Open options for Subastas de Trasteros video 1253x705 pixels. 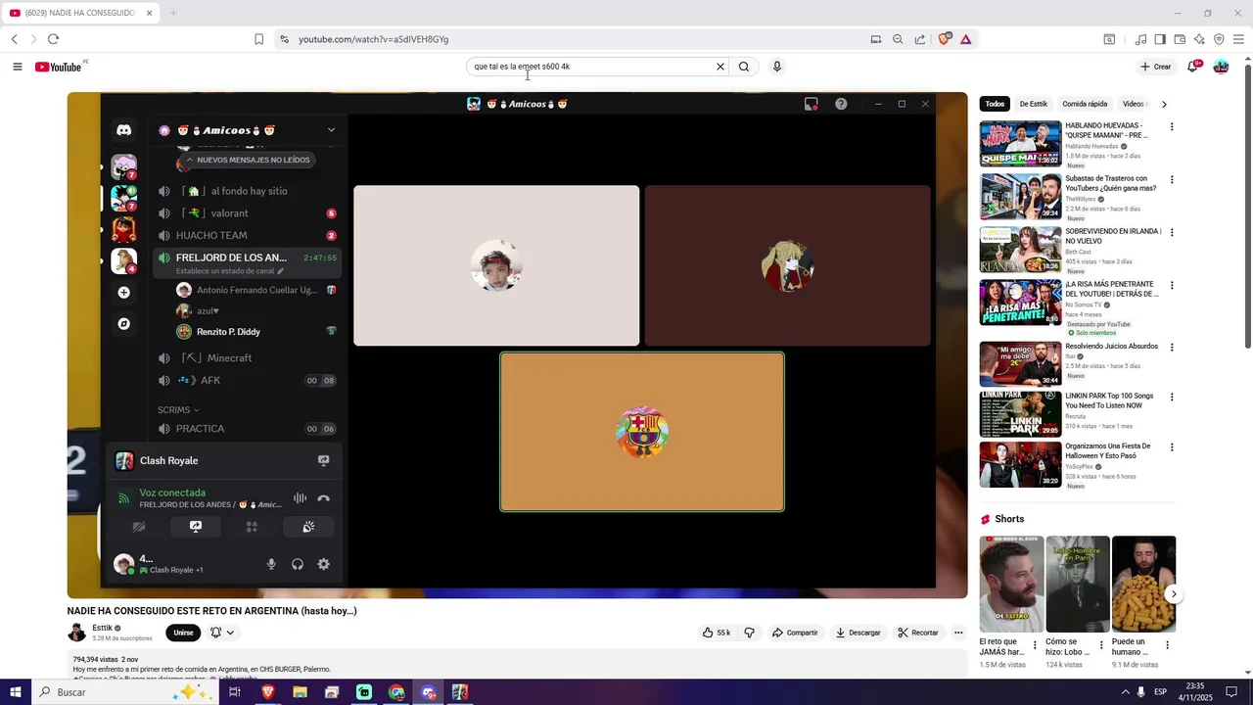(x=1172, y=179)
